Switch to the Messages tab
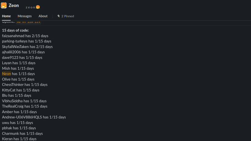The width and height of the screenshot is (251, 141). click(25, 16)
